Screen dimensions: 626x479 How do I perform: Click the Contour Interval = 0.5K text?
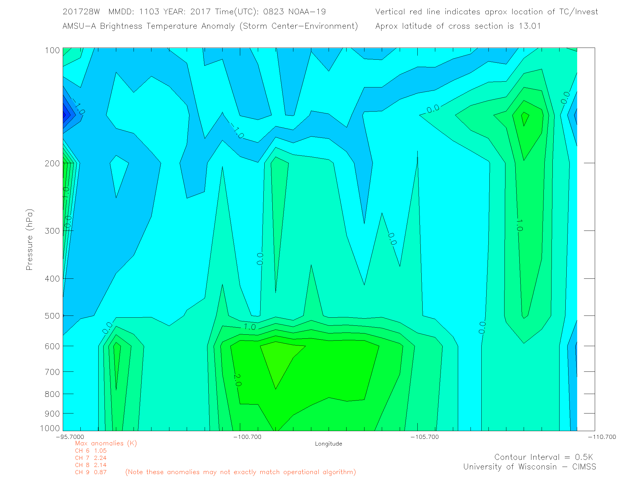[543, 457]
